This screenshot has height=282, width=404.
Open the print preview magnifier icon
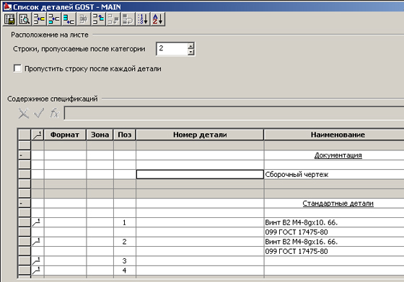[x=25, y=19]
